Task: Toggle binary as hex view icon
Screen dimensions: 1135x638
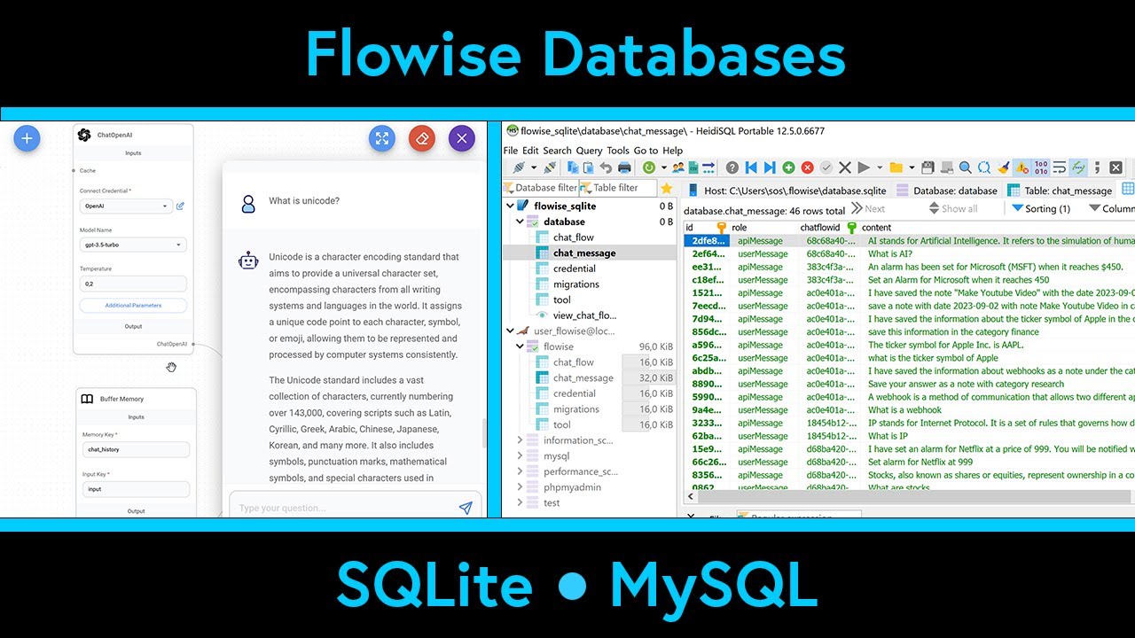Action: point(1041,167)
